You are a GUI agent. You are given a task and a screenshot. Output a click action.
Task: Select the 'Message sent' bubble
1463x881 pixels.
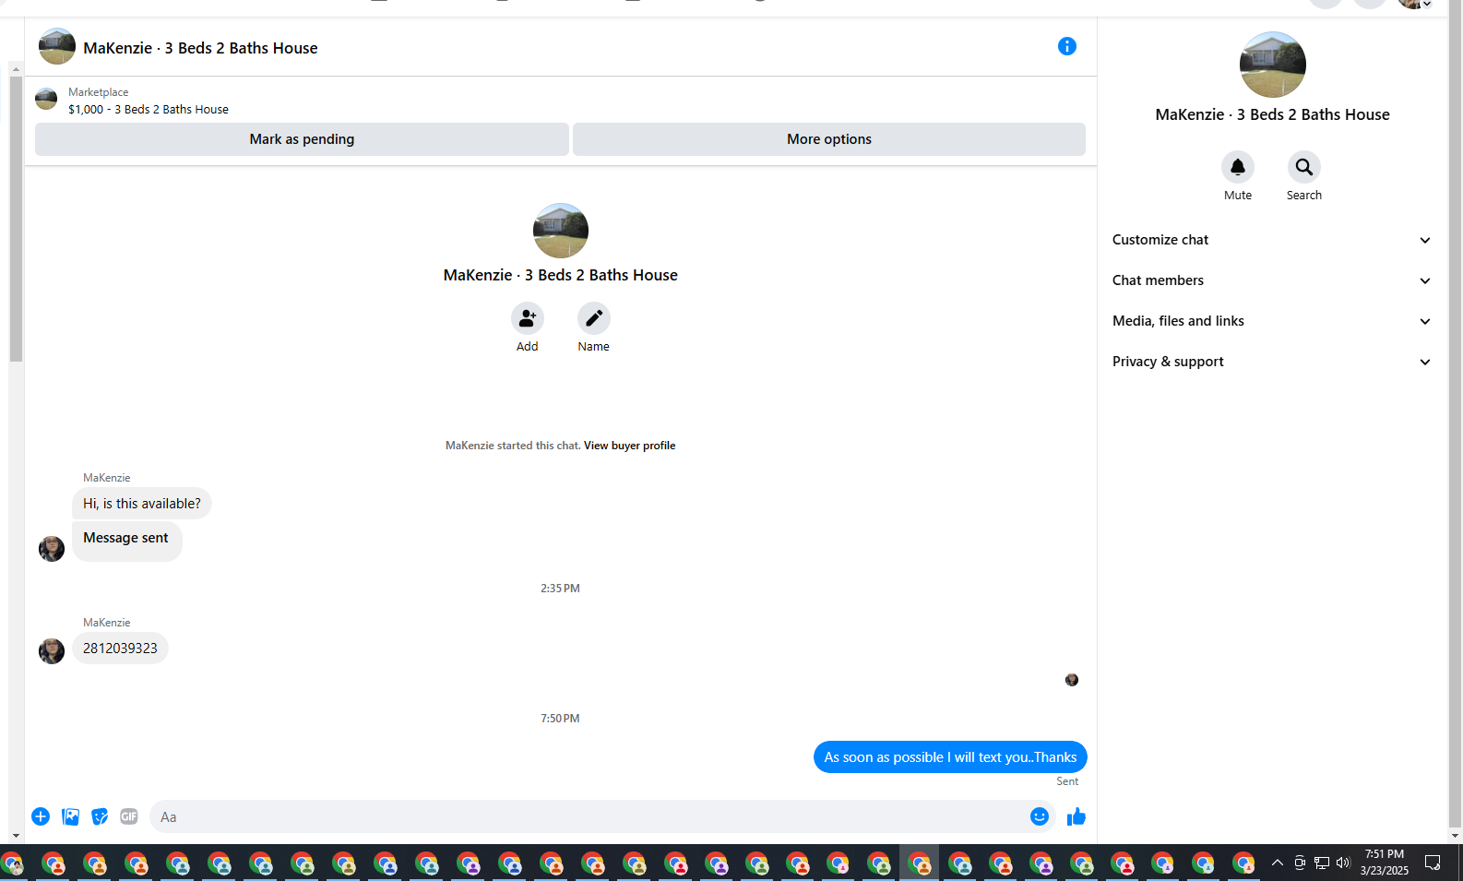[x=126, y=540]
